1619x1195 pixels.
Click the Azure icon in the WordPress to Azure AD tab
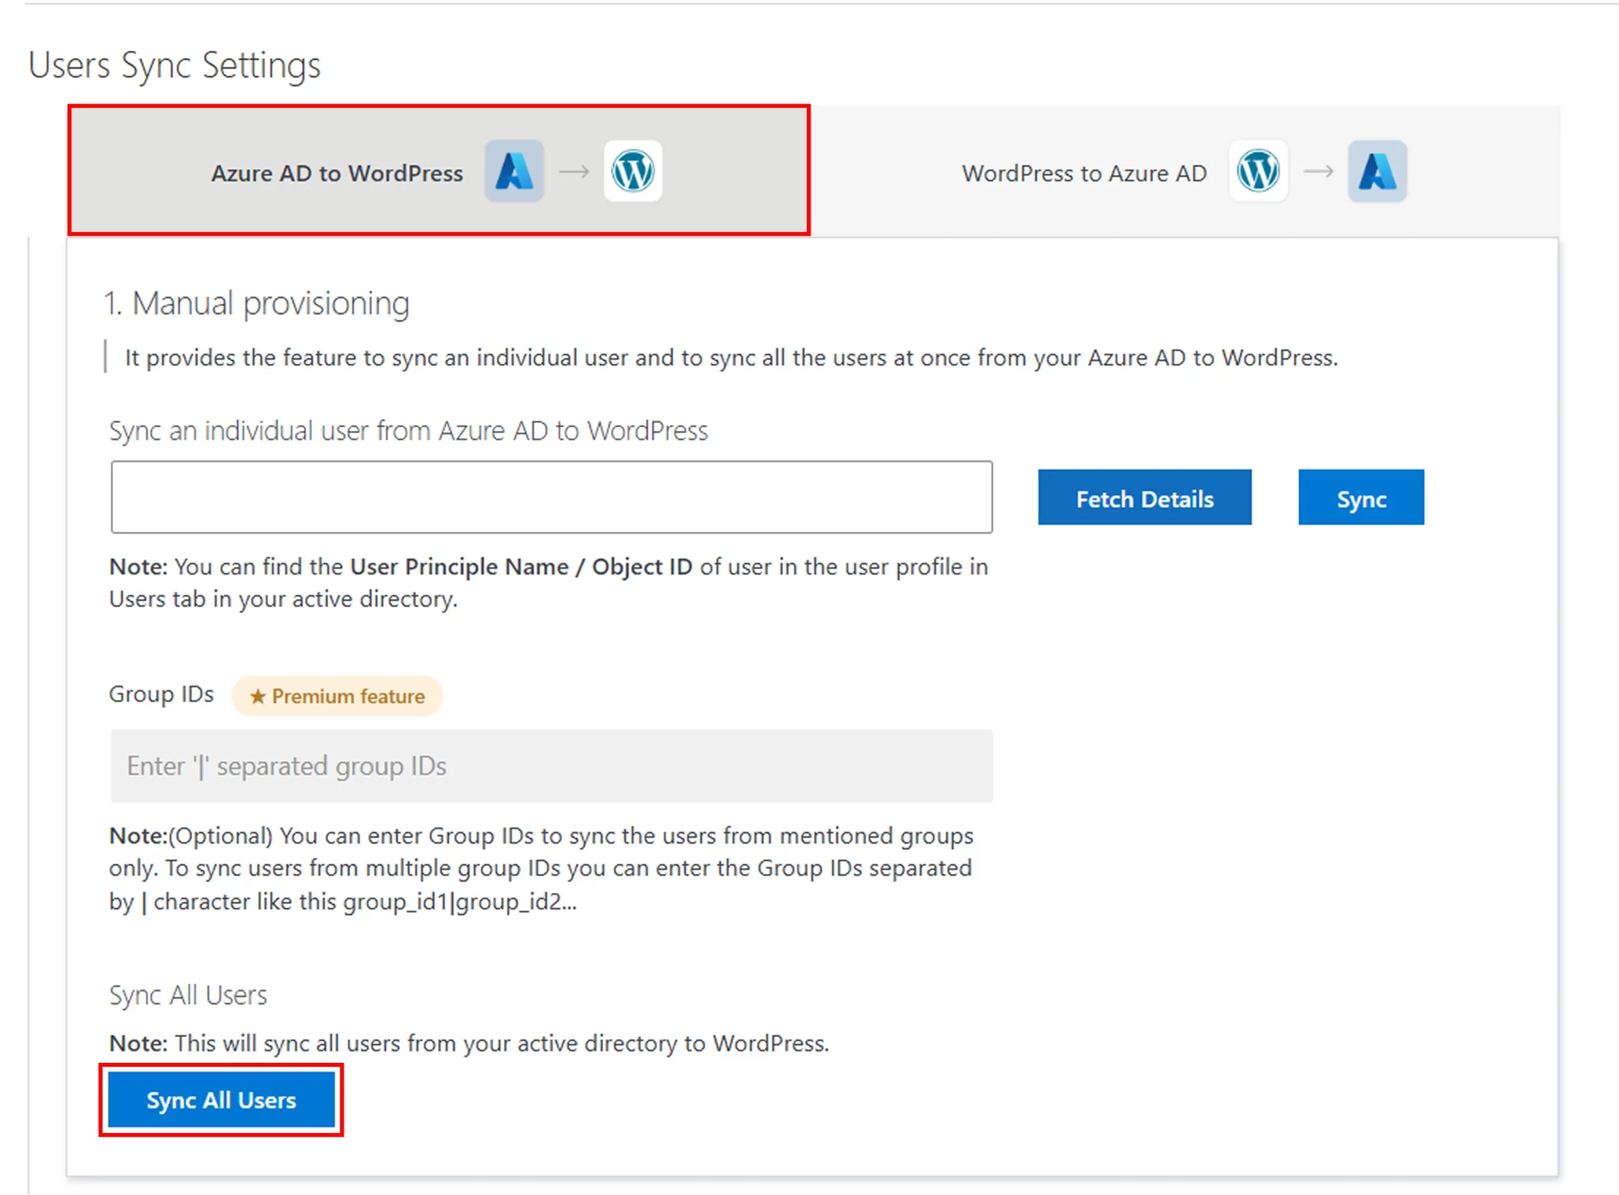(x=1377, y=171)
